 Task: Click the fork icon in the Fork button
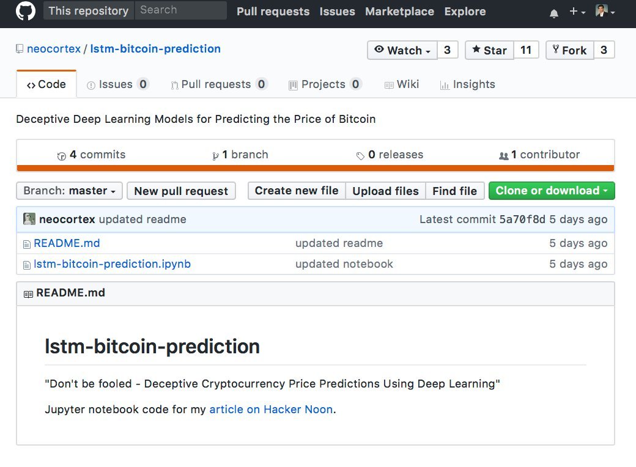(x=556, y=50)
